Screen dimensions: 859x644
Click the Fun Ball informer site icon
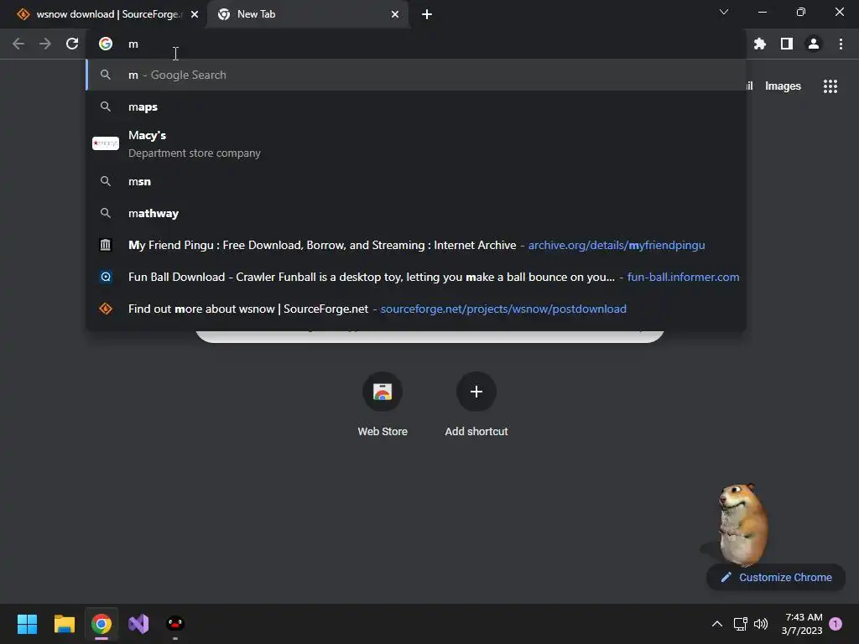click(x=106, y=277)
